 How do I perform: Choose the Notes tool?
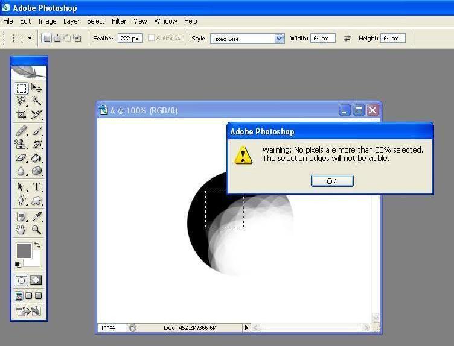coord(21,216)
